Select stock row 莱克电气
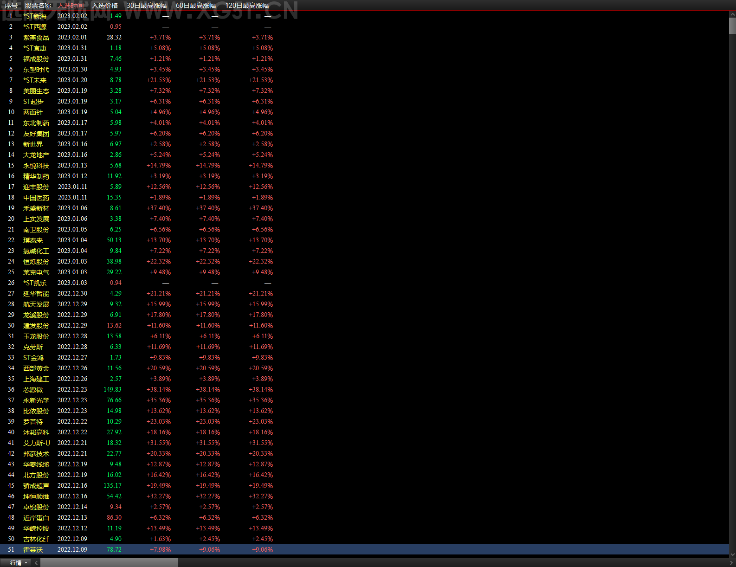Viewport: 736px width, 567px height. (364, 272)
